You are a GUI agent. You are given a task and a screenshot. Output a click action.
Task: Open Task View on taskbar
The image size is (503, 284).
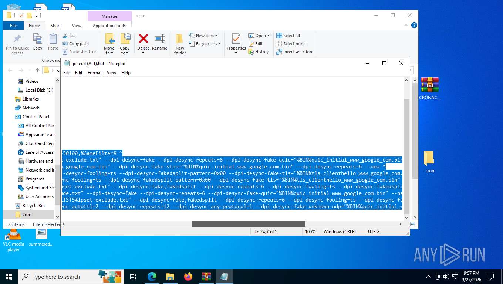[133, 277]
